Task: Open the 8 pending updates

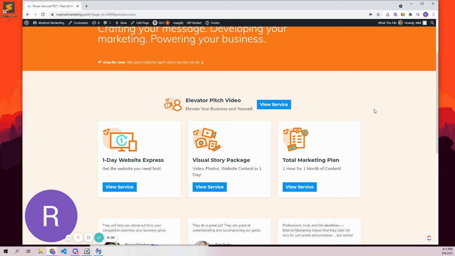Action: (96, 23)
